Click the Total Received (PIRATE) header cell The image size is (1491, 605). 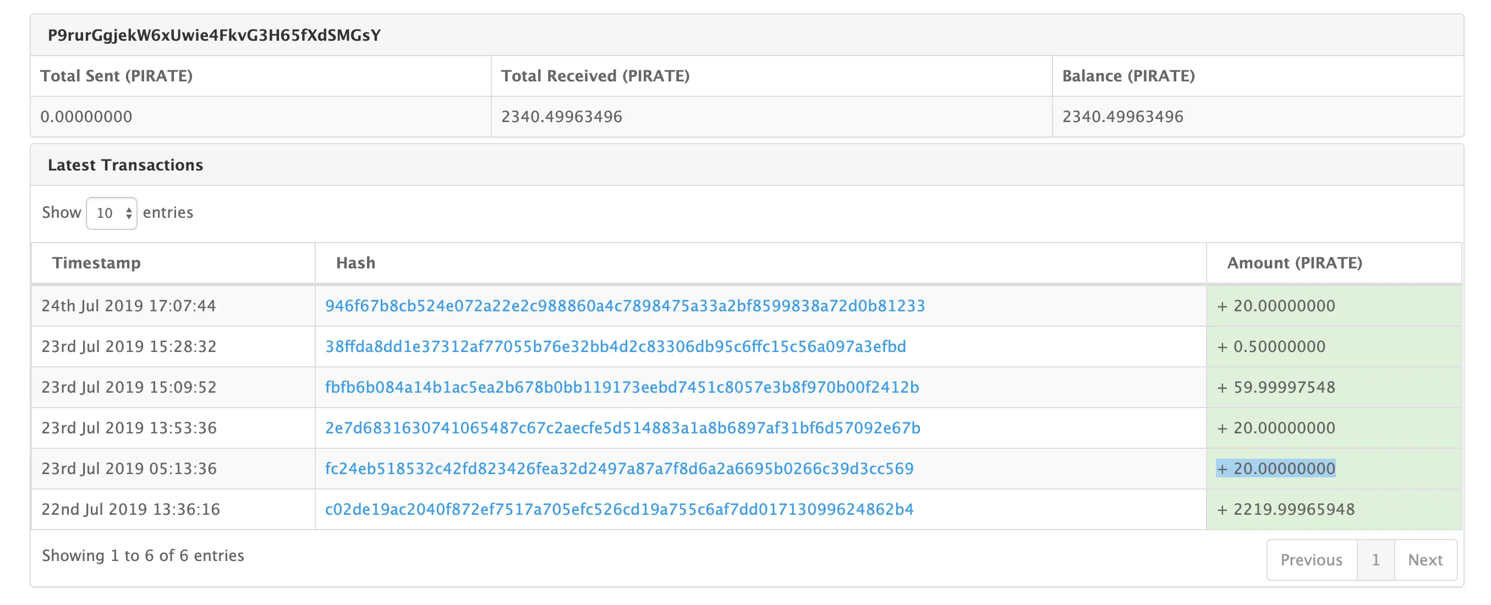[x=771, y=76]
